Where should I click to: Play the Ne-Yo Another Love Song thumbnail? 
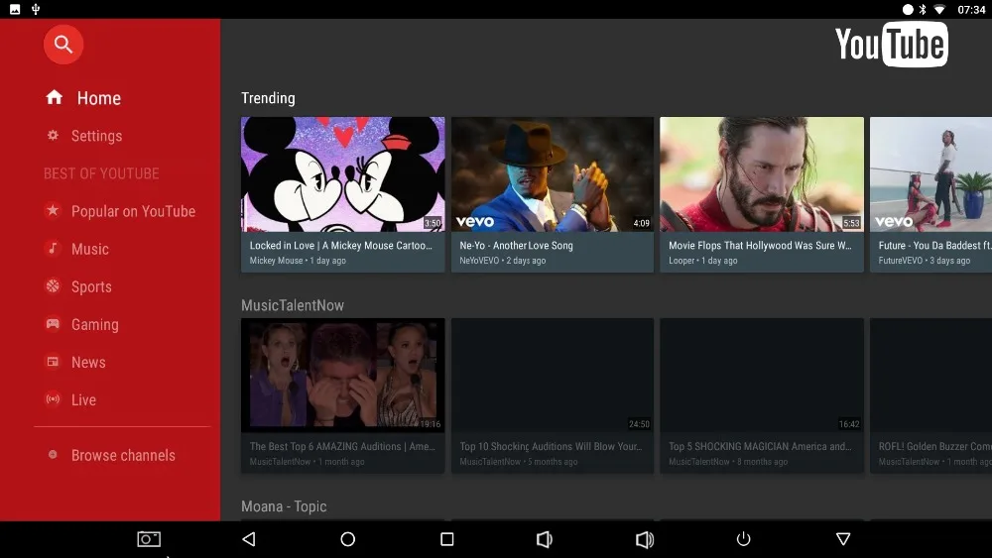click(x=553, y=173)
